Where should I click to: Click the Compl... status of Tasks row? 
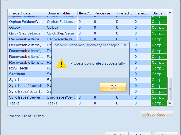point(159,103)
